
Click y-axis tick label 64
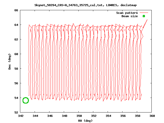(16, 25)
